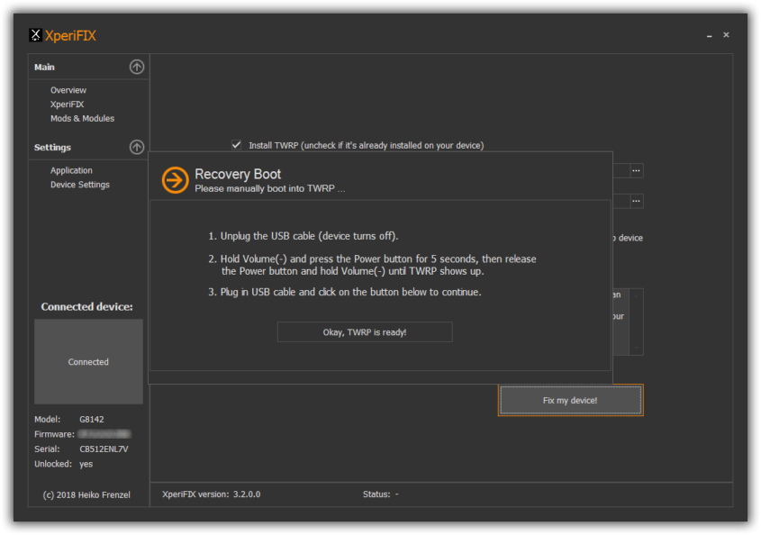Click the serial number CB512ENL7V
The image size is (761, 535).
coord(105,449)
